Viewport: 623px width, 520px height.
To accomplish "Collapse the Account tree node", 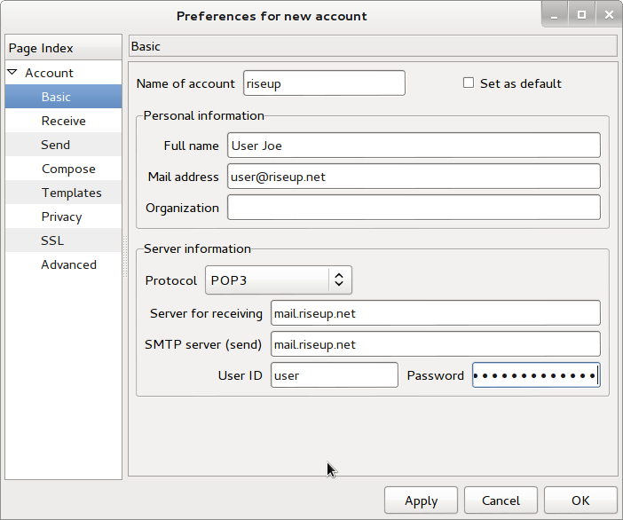I will click(12, 73).
